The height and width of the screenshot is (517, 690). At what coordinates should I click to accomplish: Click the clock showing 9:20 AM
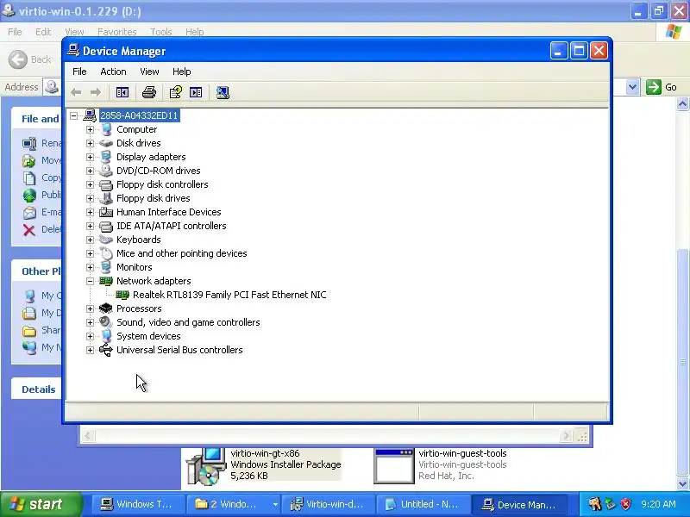(x=658, y=504)
